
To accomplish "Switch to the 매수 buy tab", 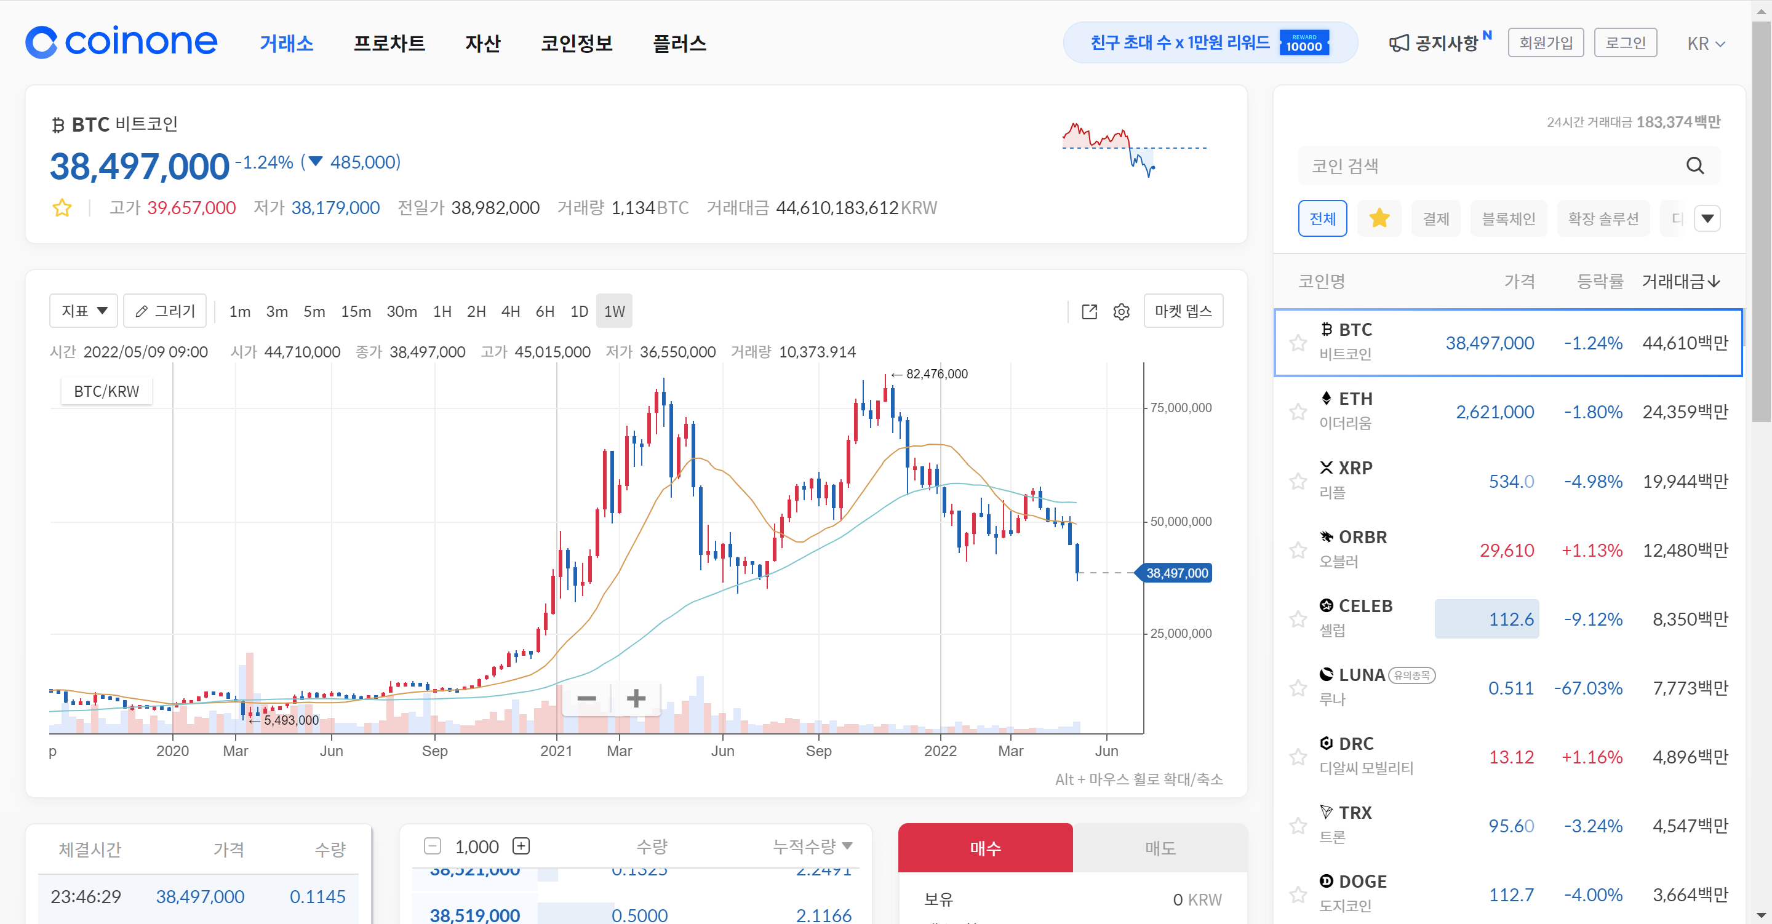I will pos(985,848).
